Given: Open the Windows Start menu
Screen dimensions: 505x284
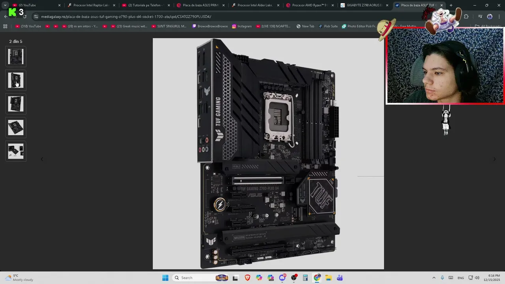Looking at the screenshot, I should 165,278.
